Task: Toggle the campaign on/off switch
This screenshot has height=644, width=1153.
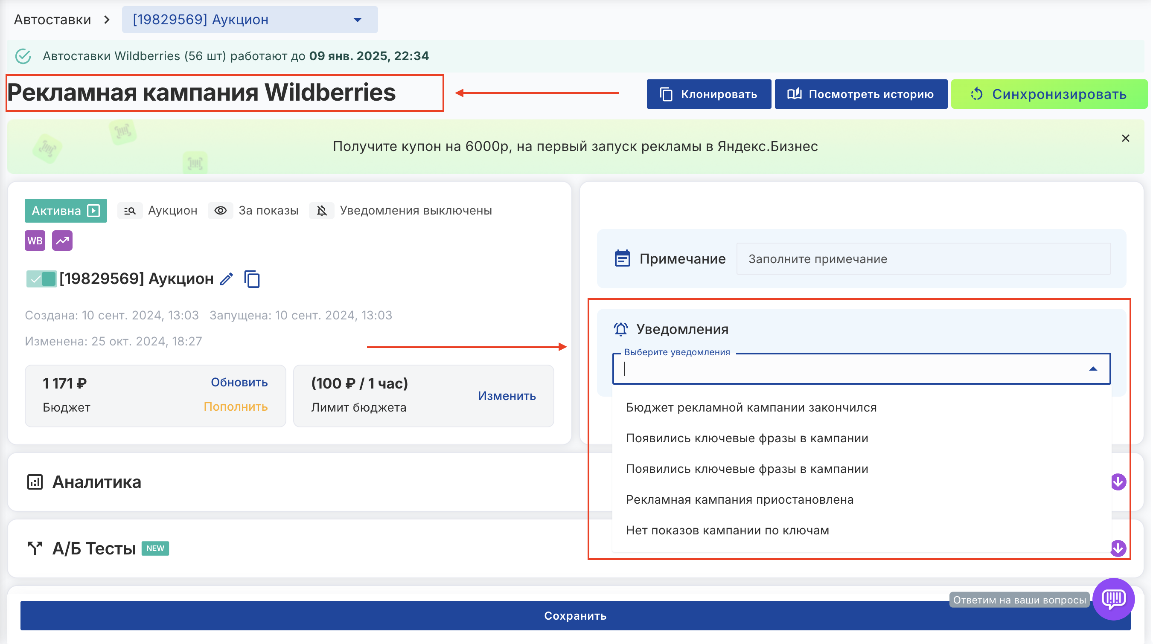Action: pyautogui.click(x=42, y=279)
